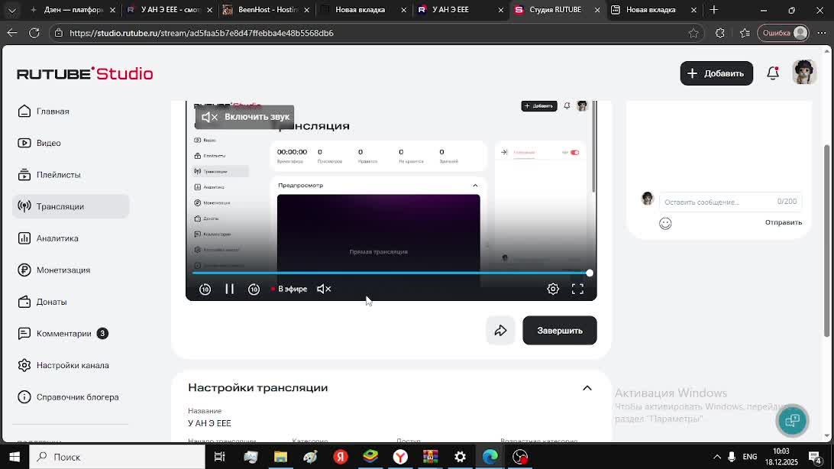Switch to BeenHost browser tab
Viewport: 834px width, 469px height.
click(x=267, y=10)
